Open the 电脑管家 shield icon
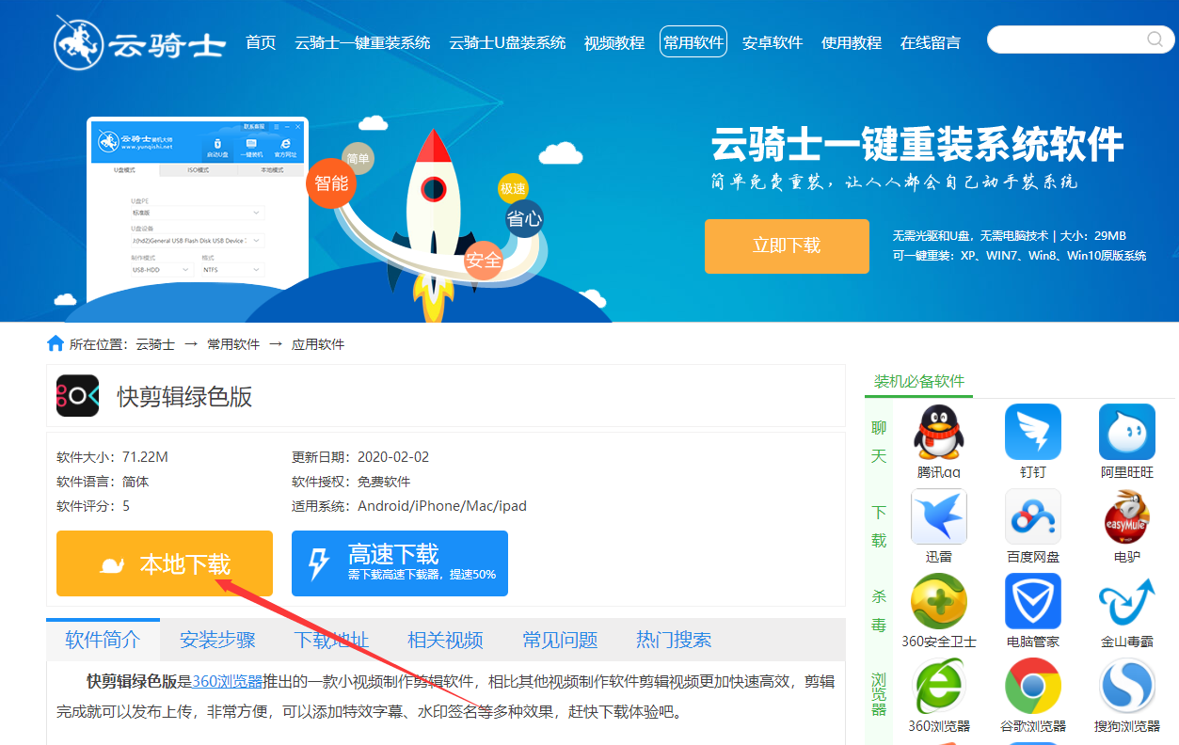Image resolution: width=1179 pixels, height=745 pixels. (1032, 601)
